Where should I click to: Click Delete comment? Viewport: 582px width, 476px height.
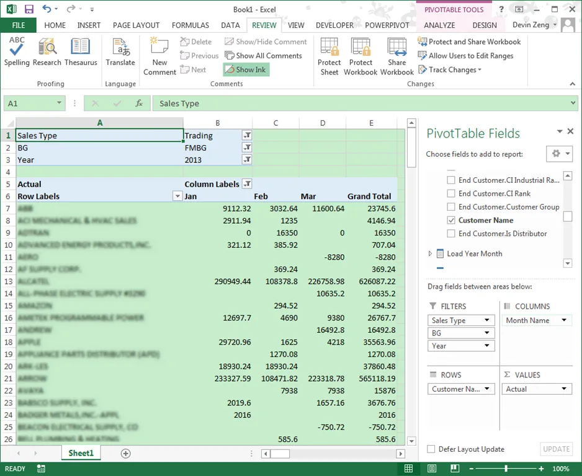click(x=196, y=42)
